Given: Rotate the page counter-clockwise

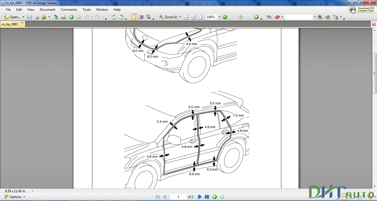Looking at the screenshot, I should click(114, 17).
